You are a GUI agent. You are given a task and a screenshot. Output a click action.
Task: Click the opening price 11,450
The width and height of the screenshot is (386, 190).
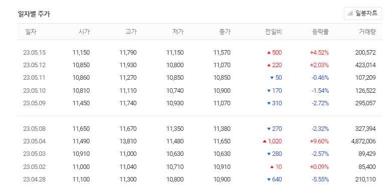pyautogui.click(x=81, y=103)
